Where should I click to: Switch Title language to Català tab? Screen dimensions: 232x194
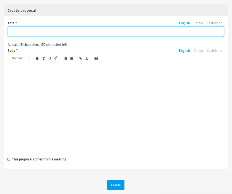click(198, 23)
